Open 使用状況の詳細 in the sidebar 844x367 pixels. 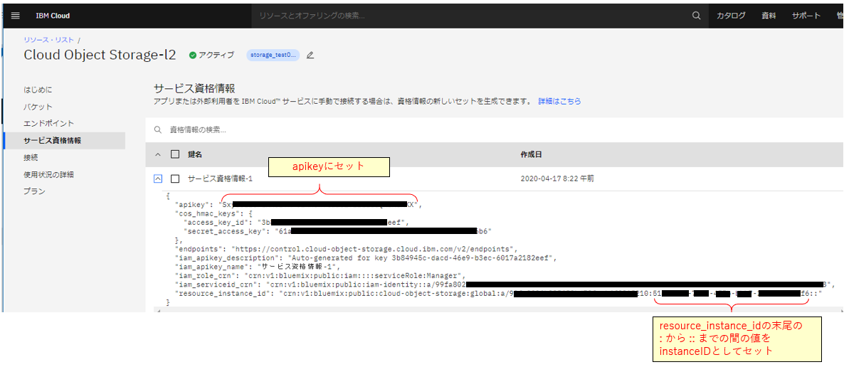[48, 174]
